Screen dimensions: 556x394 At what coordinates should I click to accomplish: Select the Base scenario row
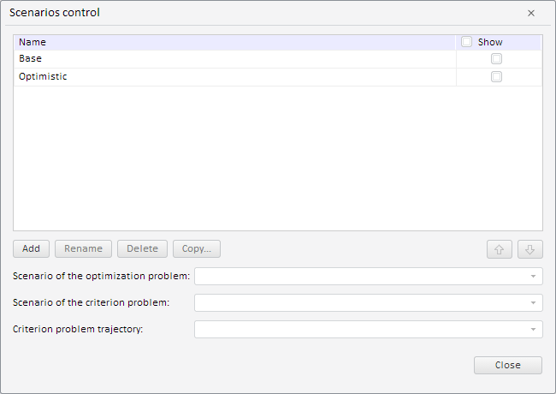231,59
